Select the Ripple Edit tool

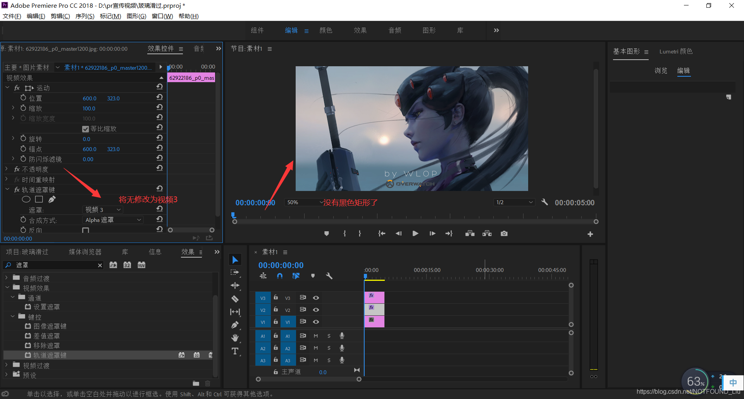[x=235, y=285]
